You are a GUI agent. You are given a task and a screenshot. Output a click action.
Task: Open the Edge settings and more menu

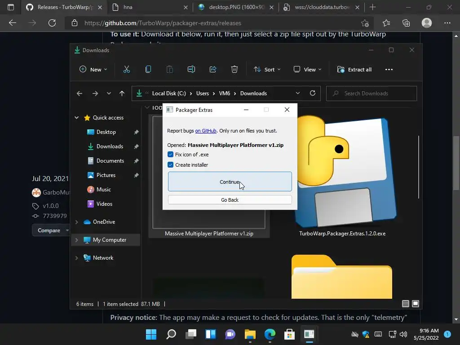447,23
